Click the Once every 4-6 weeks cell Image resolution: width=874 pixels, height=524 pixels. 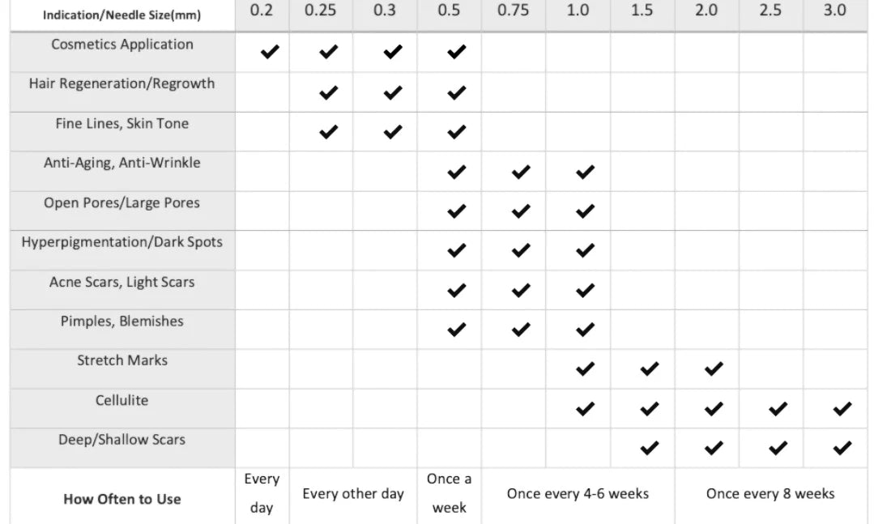[578, 493]
